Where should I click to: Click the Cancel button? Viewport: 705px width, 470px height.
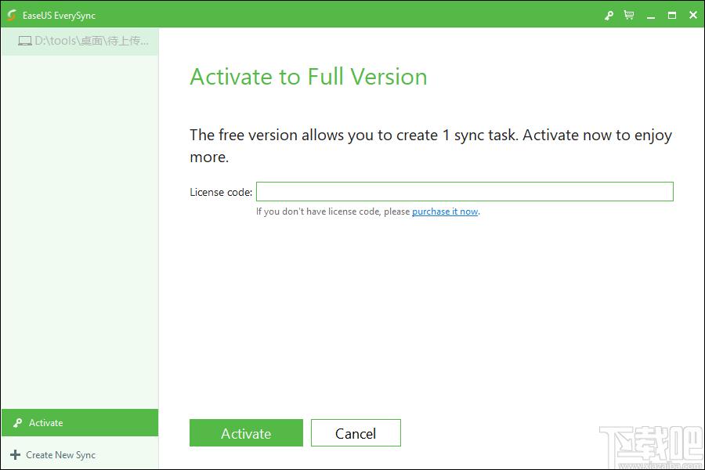pos(356,432)
